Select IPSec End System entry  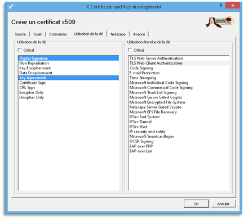179,117
